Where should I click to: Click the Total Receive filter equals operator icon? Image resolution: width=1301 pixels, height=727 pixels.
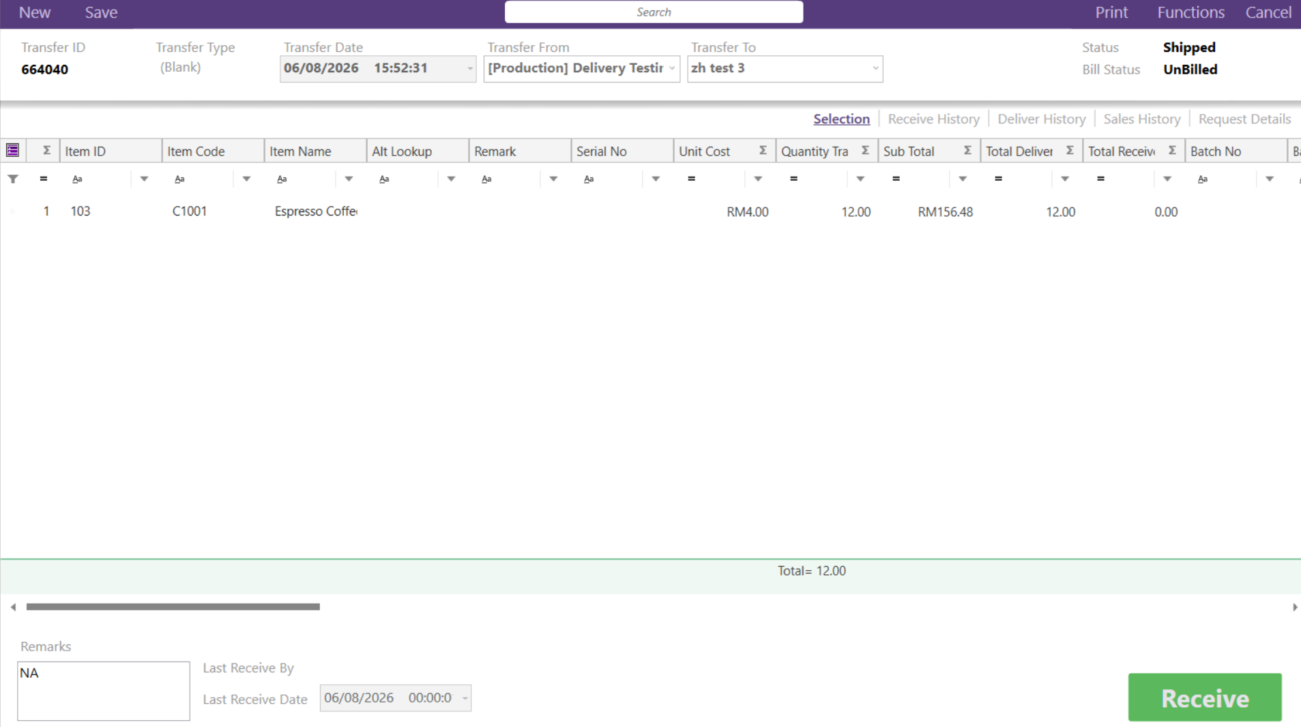click(x=1100, y=179)
